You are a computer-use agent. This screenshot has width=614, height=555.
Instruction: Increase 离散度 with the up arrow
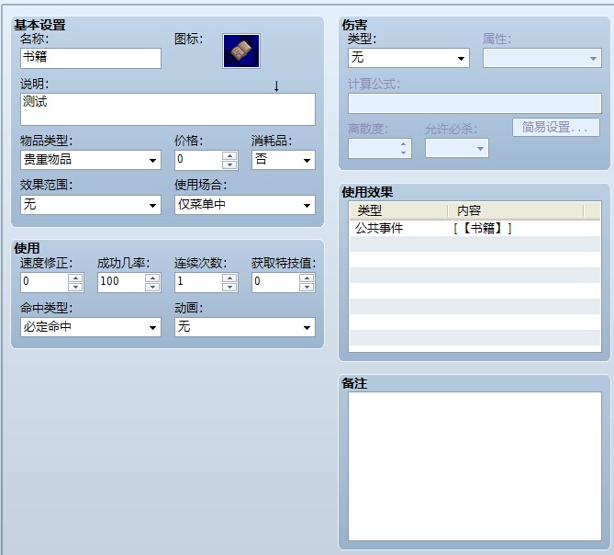click(x=403, y=144)
